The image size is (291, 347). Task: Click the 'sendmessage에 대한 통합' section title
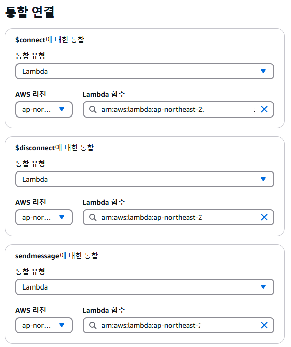click(x=56, y=256)
